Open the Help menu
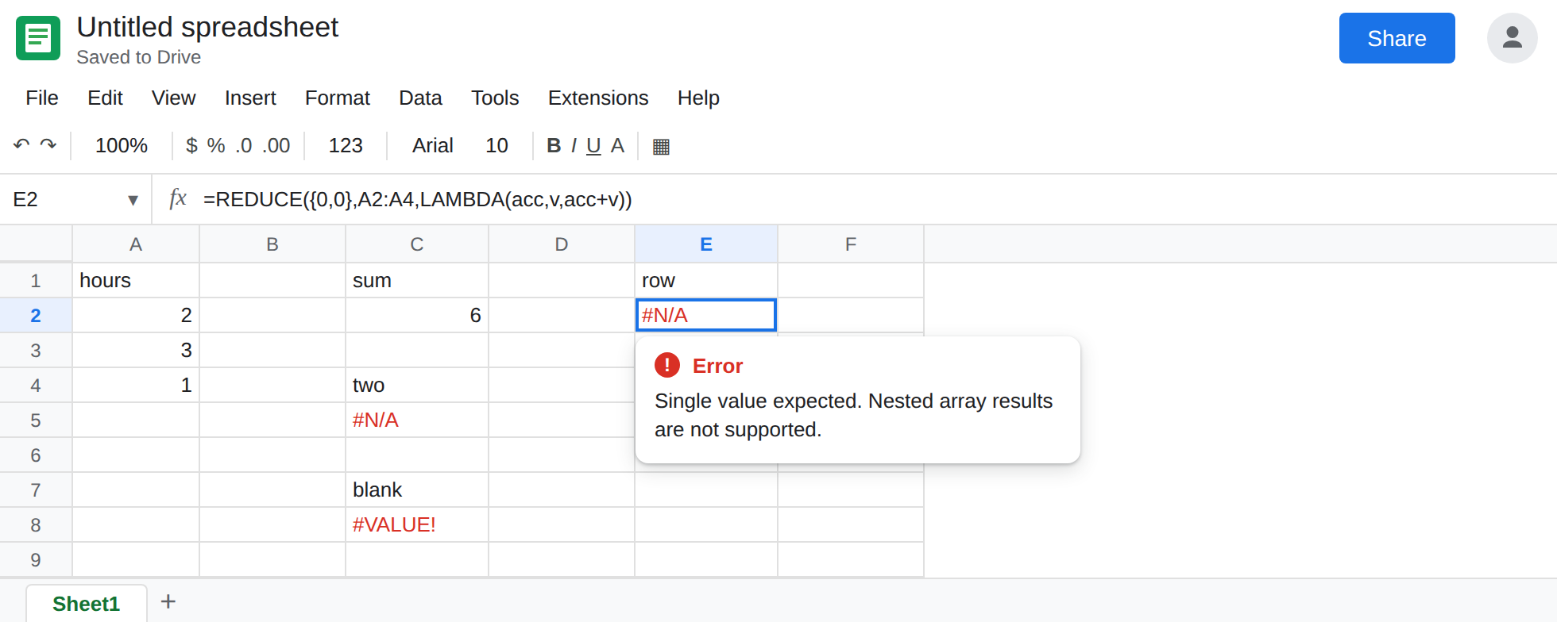The width and height of the screenshot is (1557, 622). [x=698, y=98]
